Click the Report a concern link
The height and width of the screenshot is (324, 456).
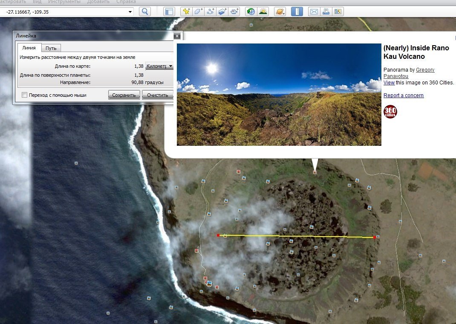[x=403, y=95]
